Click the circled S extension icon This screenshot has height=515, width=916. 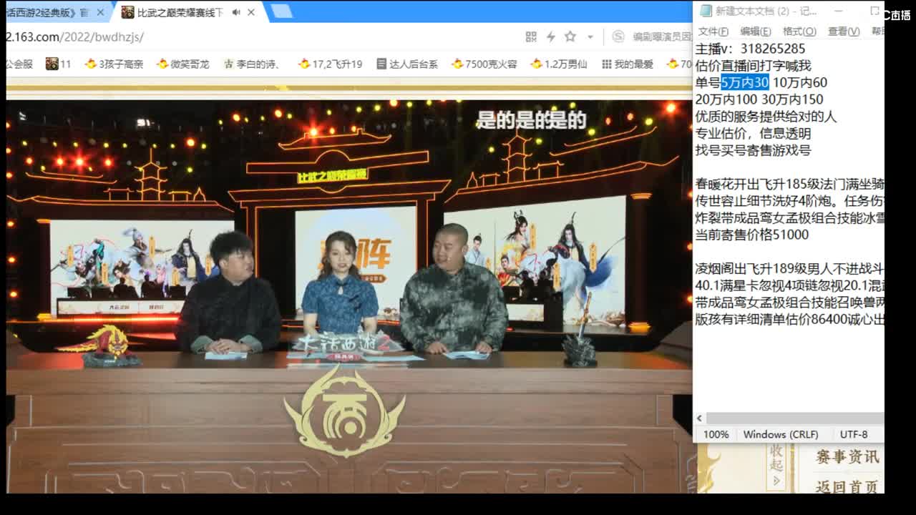[618, 36]
